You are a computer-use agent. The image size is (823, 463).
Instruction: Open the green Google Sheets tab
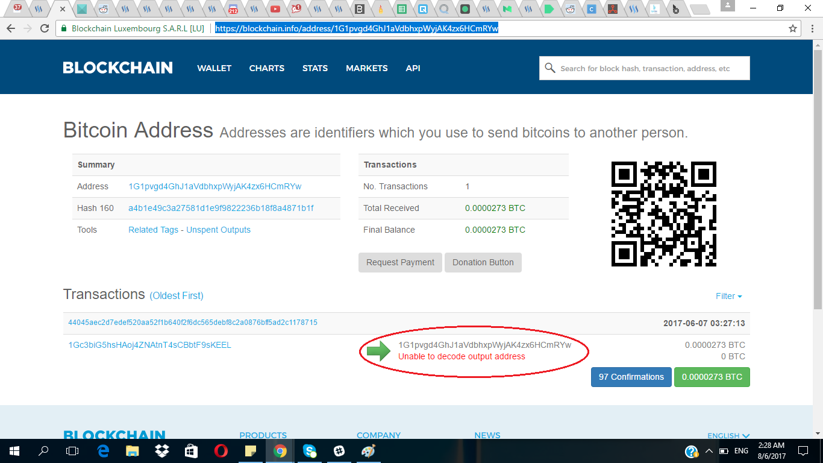point(401,9)
